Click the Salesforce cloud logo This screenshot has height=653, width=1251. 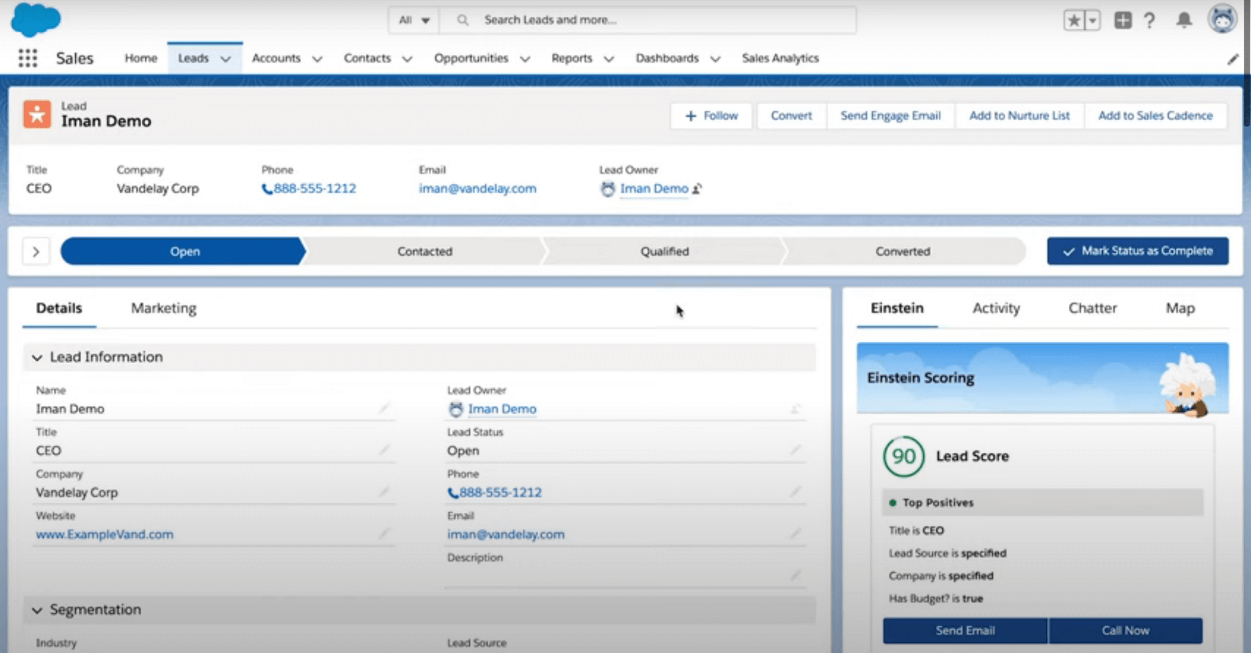pyautogui.click(x=35, y=20)
